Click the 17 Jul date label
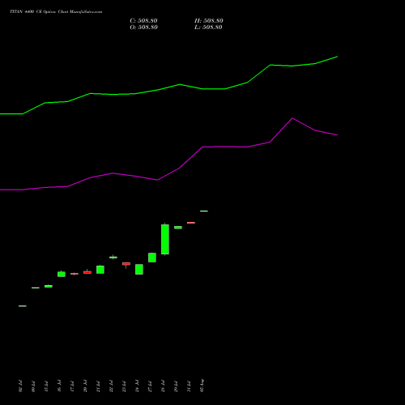The image size is (405, 405). point(72,386)
